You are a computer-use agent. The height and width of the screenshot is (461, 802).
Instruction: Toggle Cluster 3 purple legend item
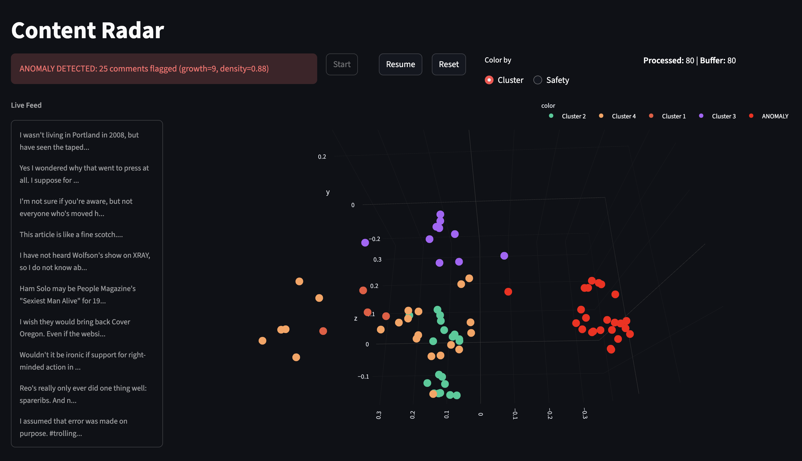(x=723, y=116)
